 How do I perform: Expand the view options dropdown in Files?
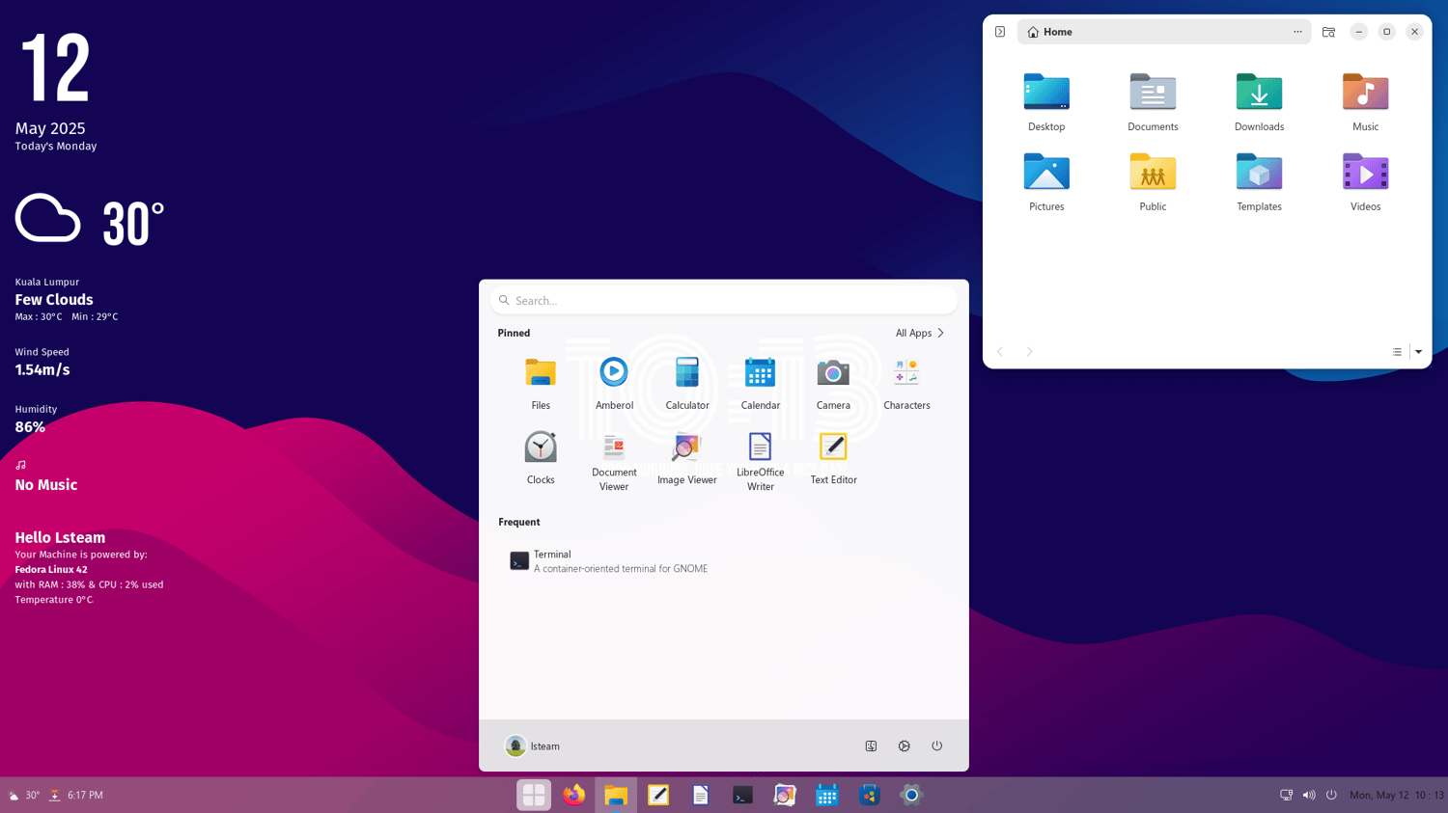click(x=1418, y=352)
